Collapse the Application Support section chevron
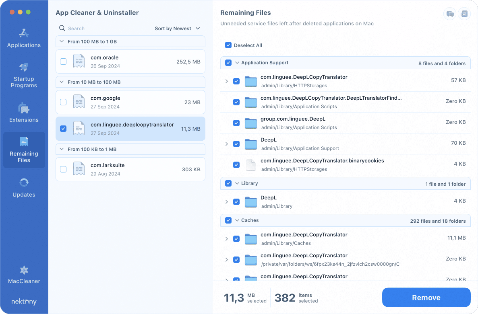This screenshot has height=314, width=478. (x=237, y=63)
